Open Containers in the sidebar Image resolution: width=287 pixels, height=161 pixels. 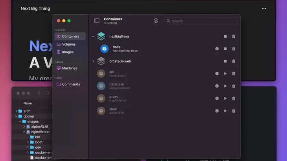click(x=70, y=37)
